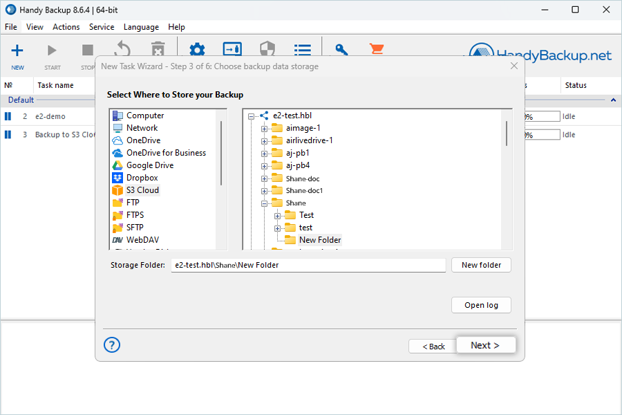Expand the airlivedrive-1 folder

[264, 141]
